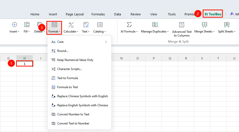Click Replace English Symbols icon
Image resolution: width=239 pixels, height=132 pixels.
(x=53, y=105)
